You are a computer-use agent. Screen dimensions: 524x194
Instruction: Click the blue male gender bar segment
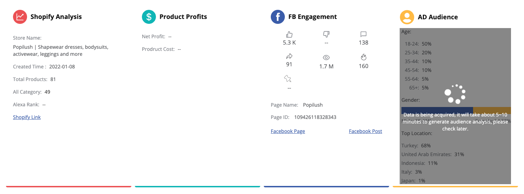click(x=437, y=111)
